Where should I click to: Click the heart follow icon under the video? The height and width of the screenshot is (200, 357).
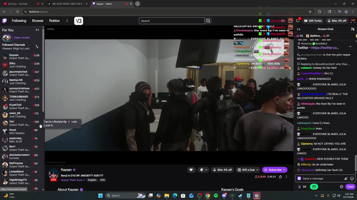pyautogui.click(x=191, y=170)
